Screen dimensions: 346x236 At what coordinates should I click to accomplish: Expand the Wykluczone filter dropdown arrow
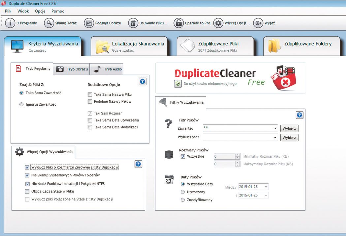[x=275, y=138]
